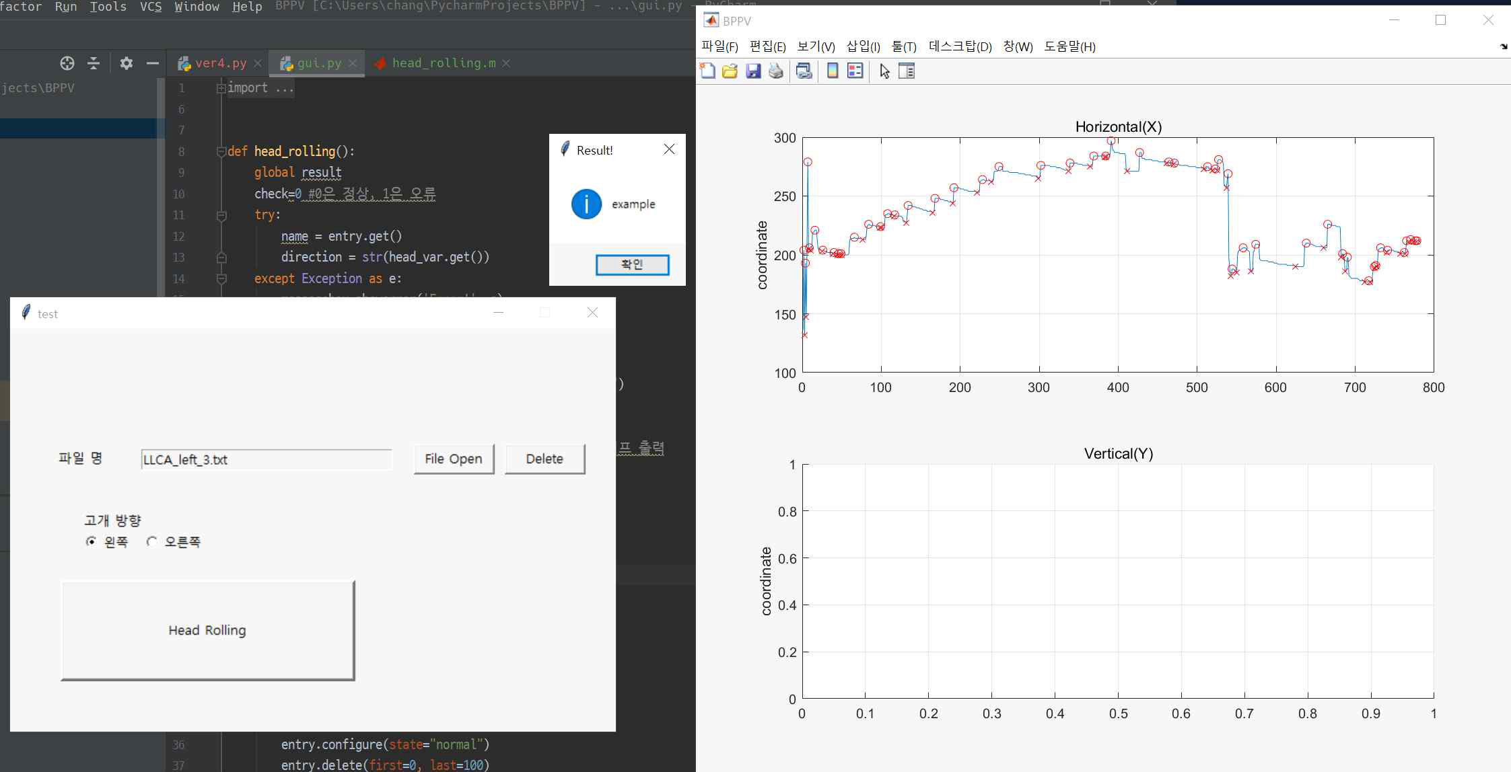Select 오른쪽 radio button for head direction

coord(153,541)
